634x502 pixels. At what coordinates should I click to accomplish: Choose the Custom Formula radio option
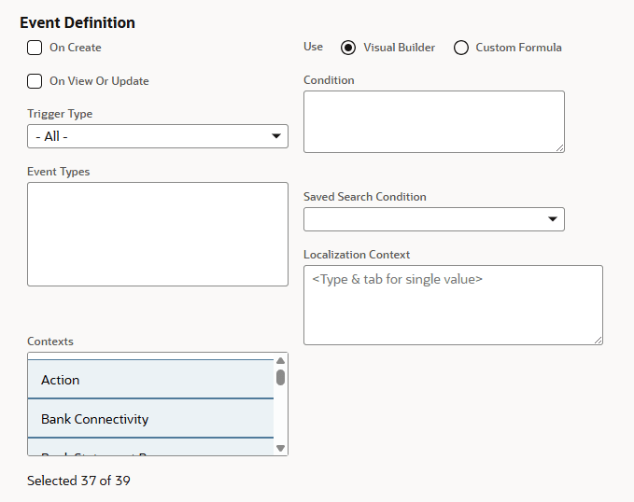coord(461,48)
